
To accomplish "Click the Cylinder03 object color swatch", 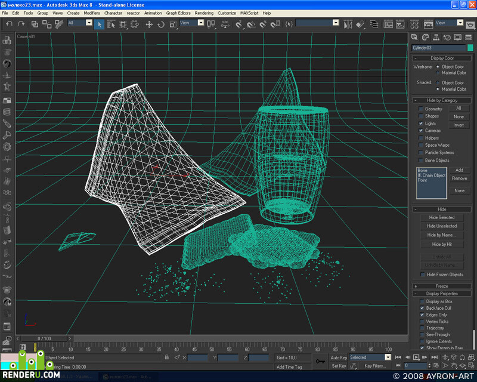I will pyautogui.click(x=470, y=48).
